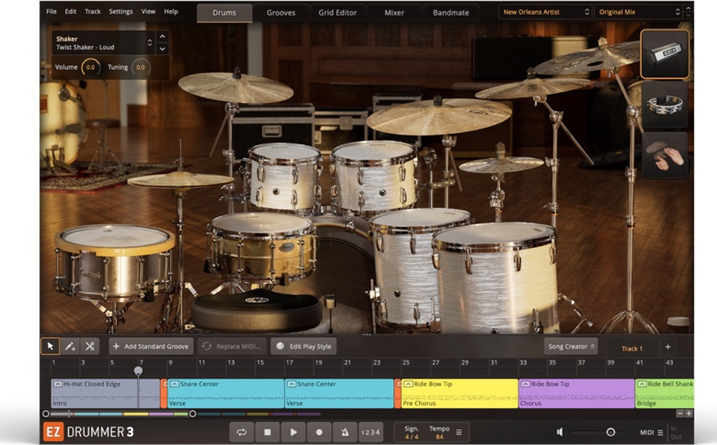Image resolution: width=717 pixels, height=445 pixels.
Task: Open the Original Mix dropdown
Action: point(639,12)
